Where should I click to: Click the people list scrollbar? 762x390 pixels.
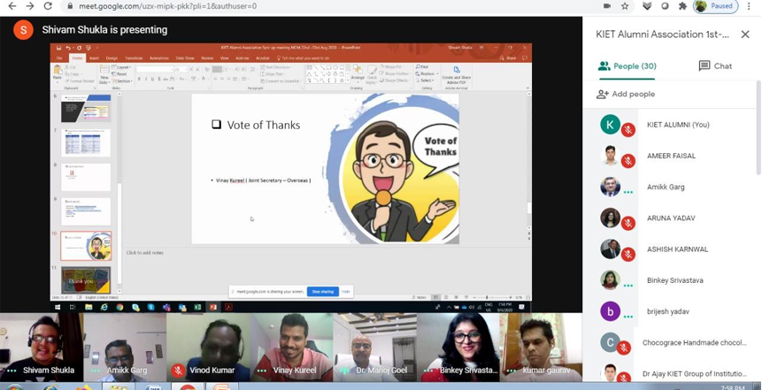(x=757, y=177)
